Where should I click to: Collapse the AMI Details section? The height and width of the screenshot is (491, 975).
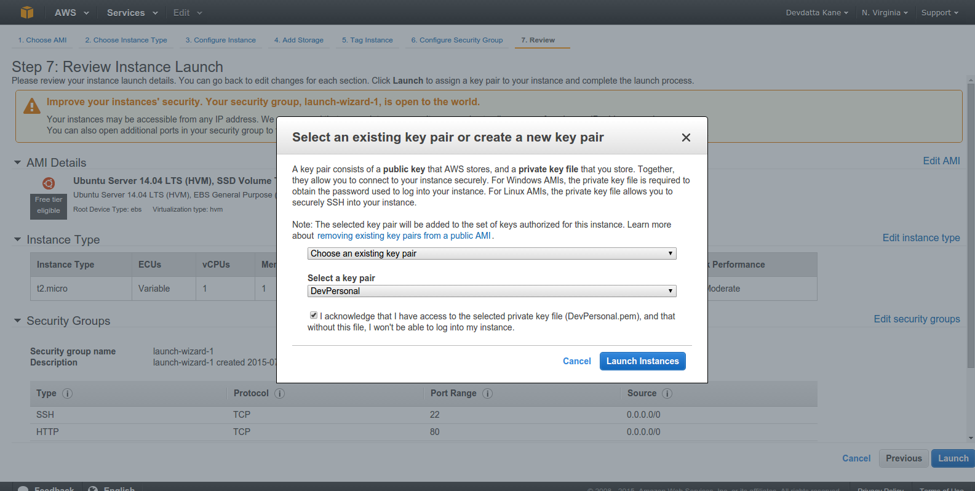pyautogui.click(x=17, y=163)
